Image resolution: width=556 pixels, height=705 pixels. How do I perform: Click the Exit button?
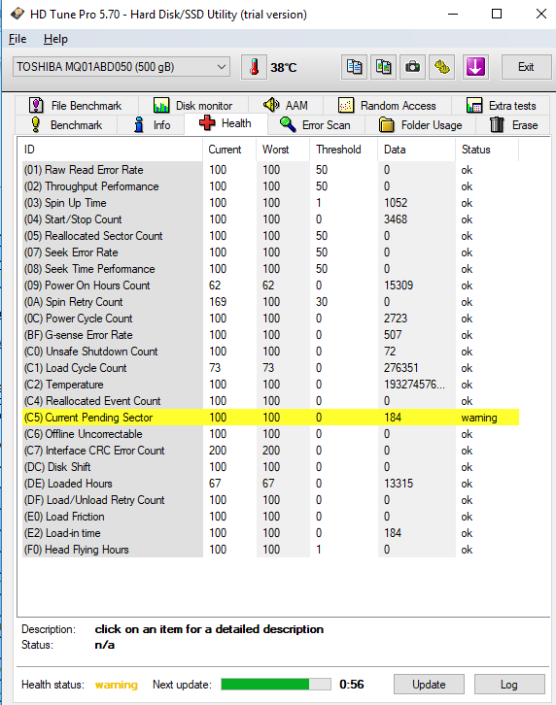(x=526, y=67)
